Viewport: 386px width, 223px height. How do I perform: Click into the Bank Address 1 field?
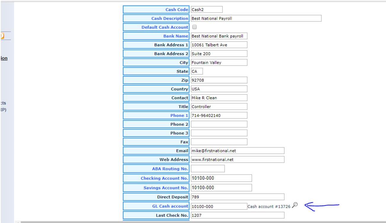(x=219, y=45)
